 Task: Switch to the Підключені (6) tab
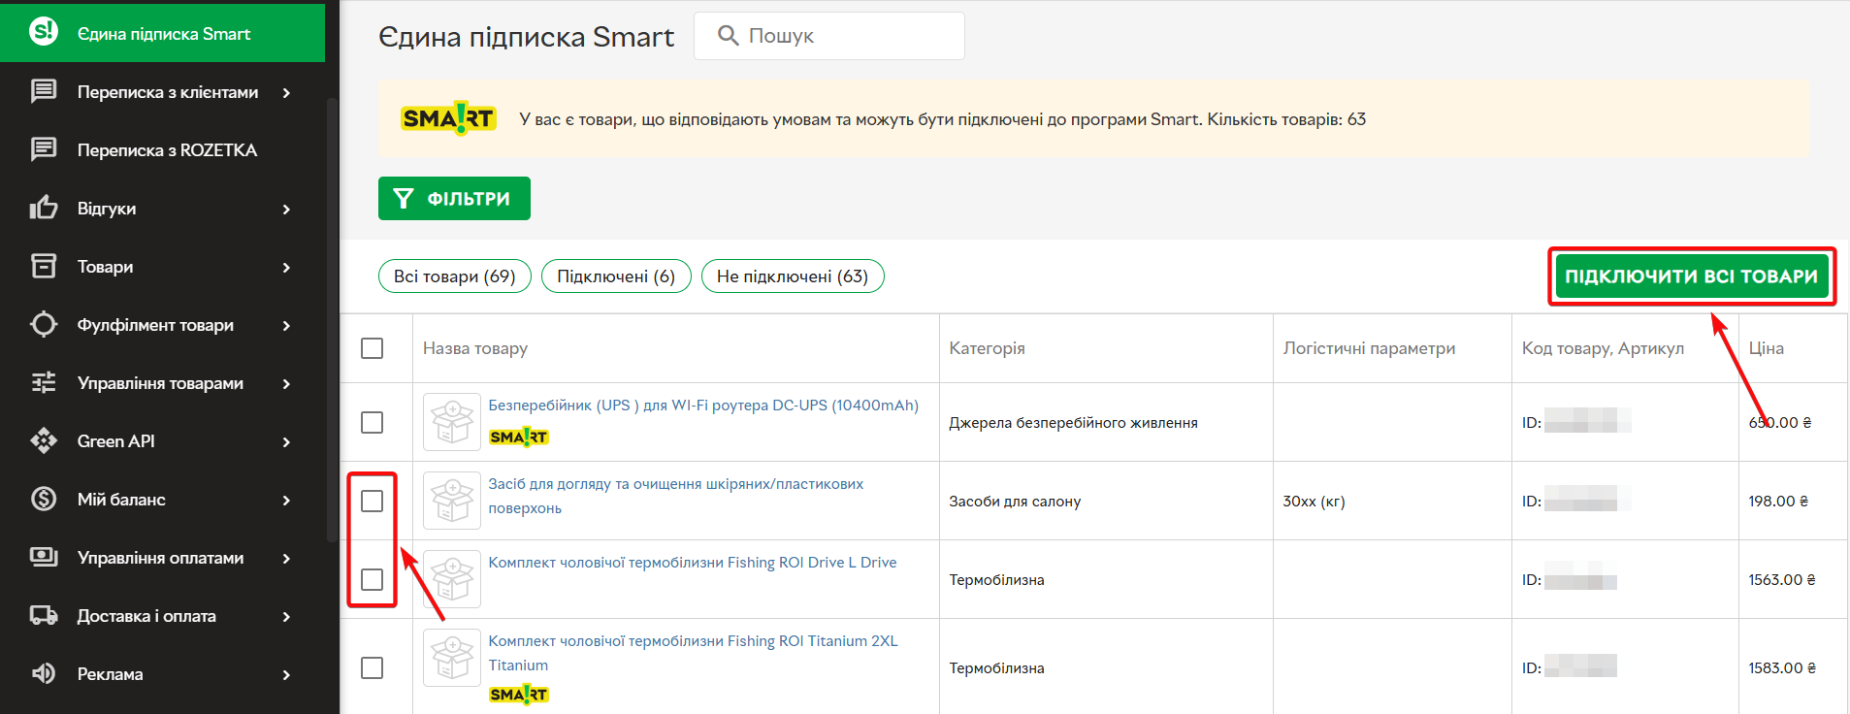[x=615, y=276]
